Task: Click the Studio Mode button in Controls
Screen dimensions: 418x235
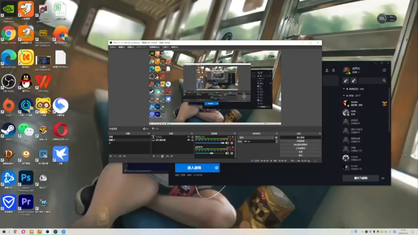Action: tap(300, 148)
